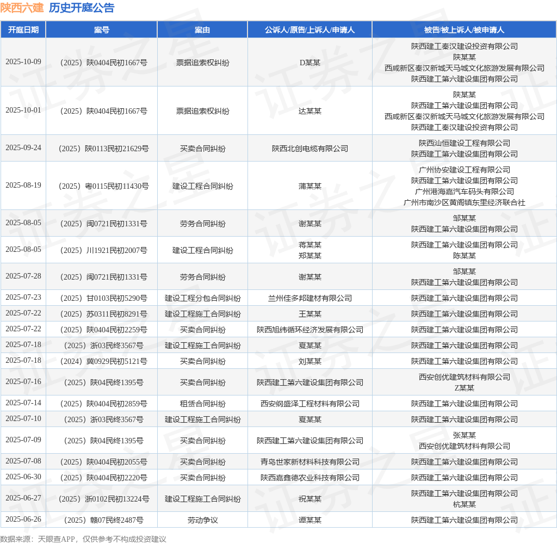Click plaintiff 王某某
Screen dimensions: 557x544
pos(310,314)
